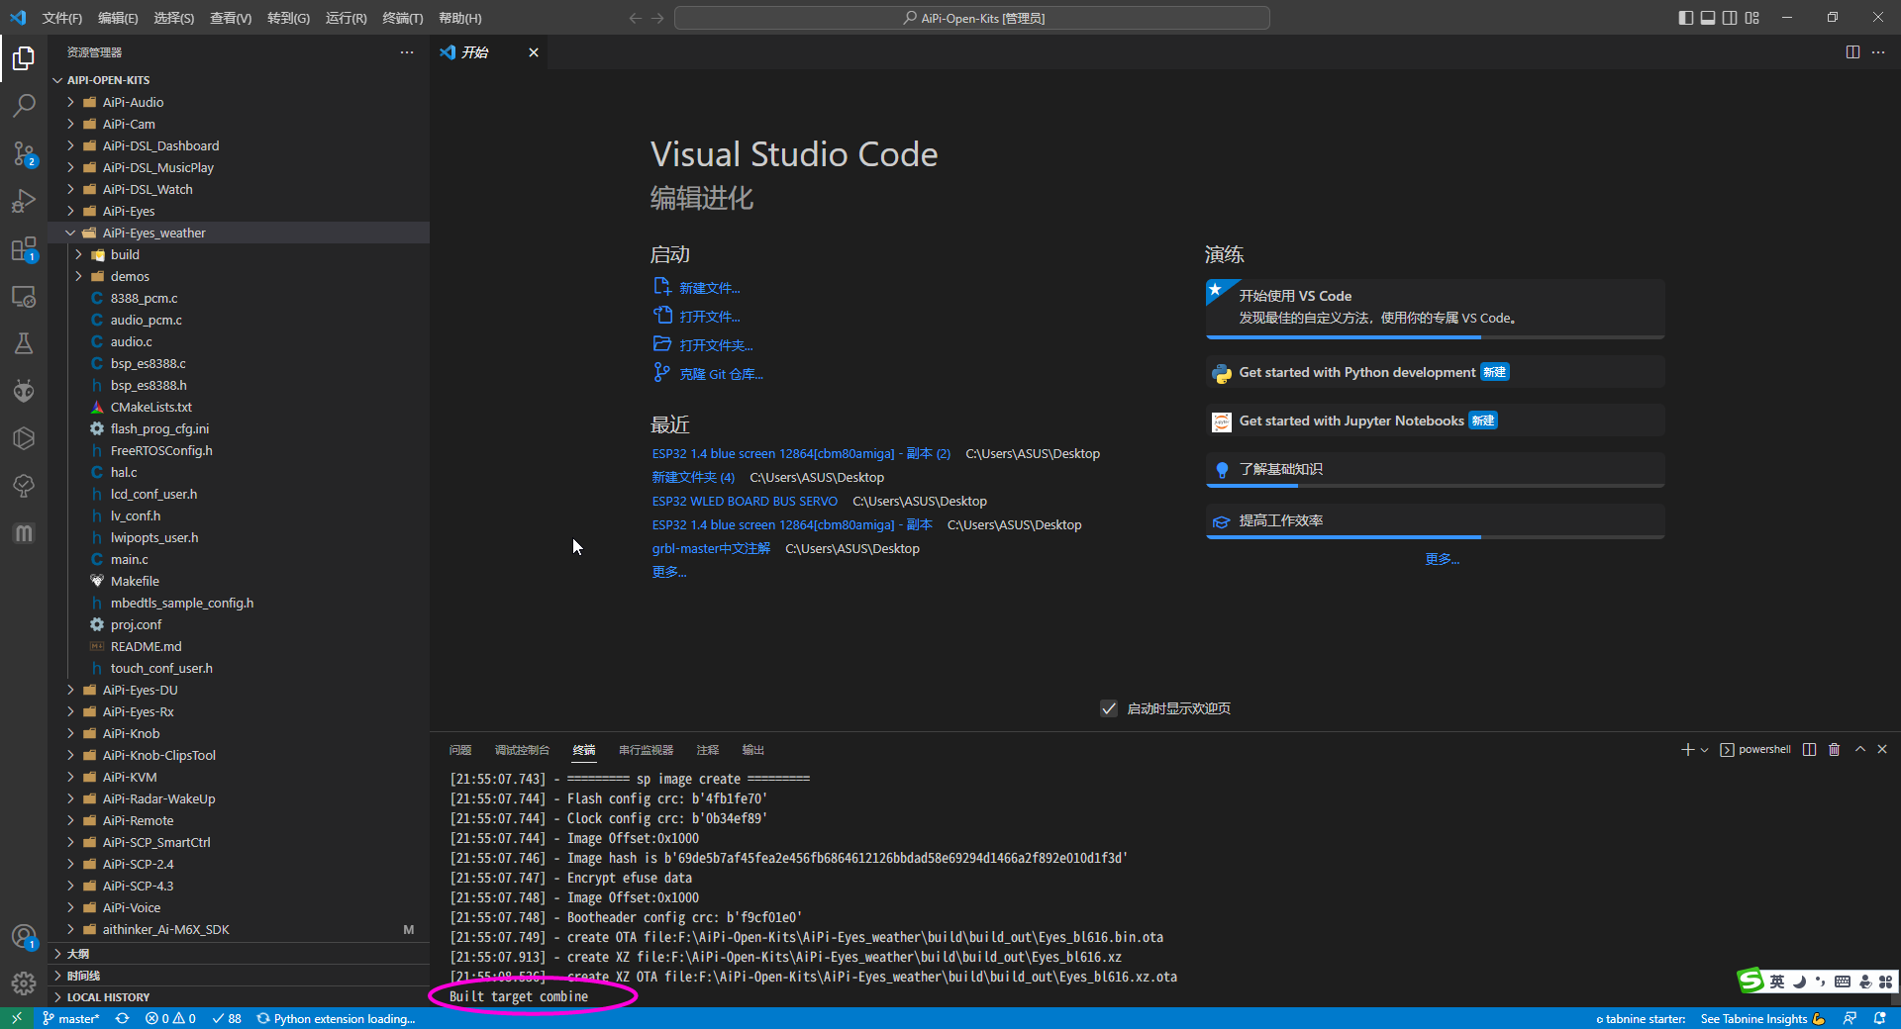Open the Manage gear icon

(x=24, y=982)
